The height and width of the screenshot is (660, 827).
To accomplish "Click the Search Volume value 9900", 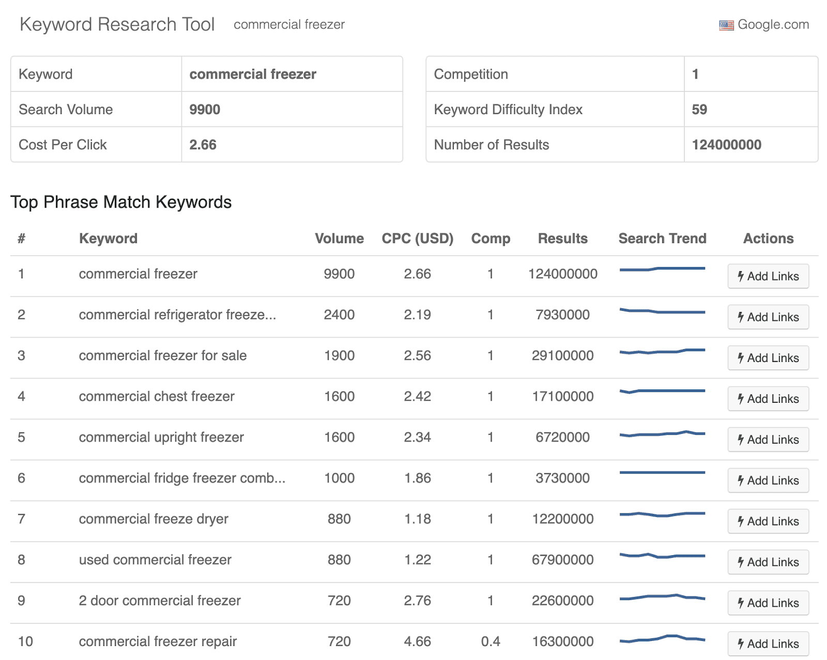I will [205, 109].
